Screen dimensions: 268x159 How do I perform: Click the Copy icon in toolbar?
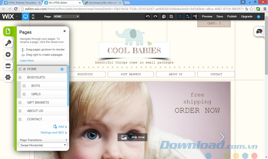(x=164, y=16)
